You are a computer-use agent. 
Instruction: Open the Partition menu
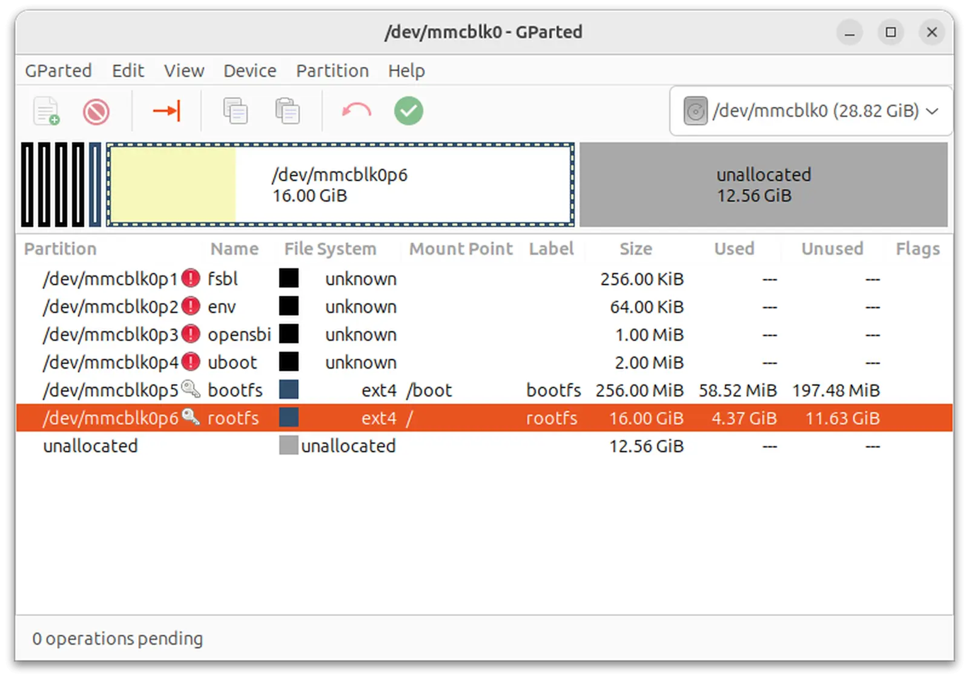coord(332,71)
